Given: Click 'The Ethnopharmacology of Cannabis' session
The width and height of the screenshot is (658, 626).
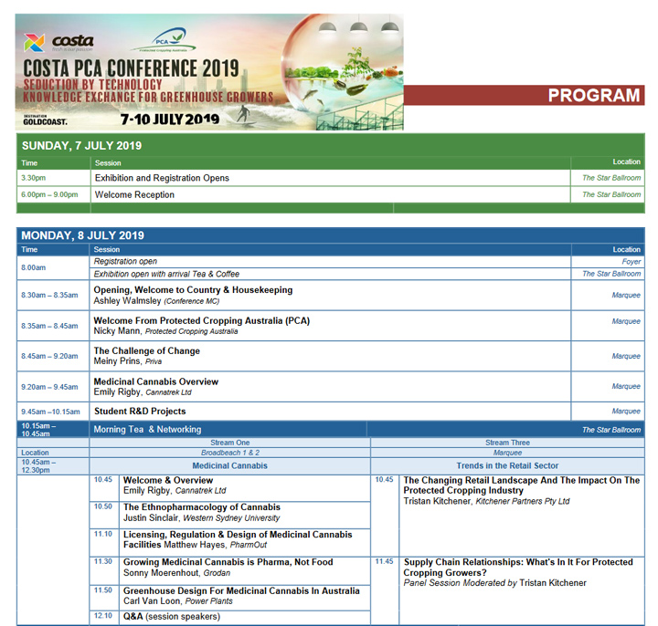Looking at the screenshot, I should 202,507.
